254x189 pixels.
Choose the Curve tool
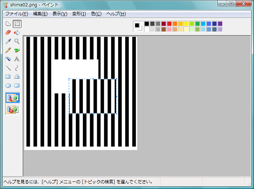(17, 68)
